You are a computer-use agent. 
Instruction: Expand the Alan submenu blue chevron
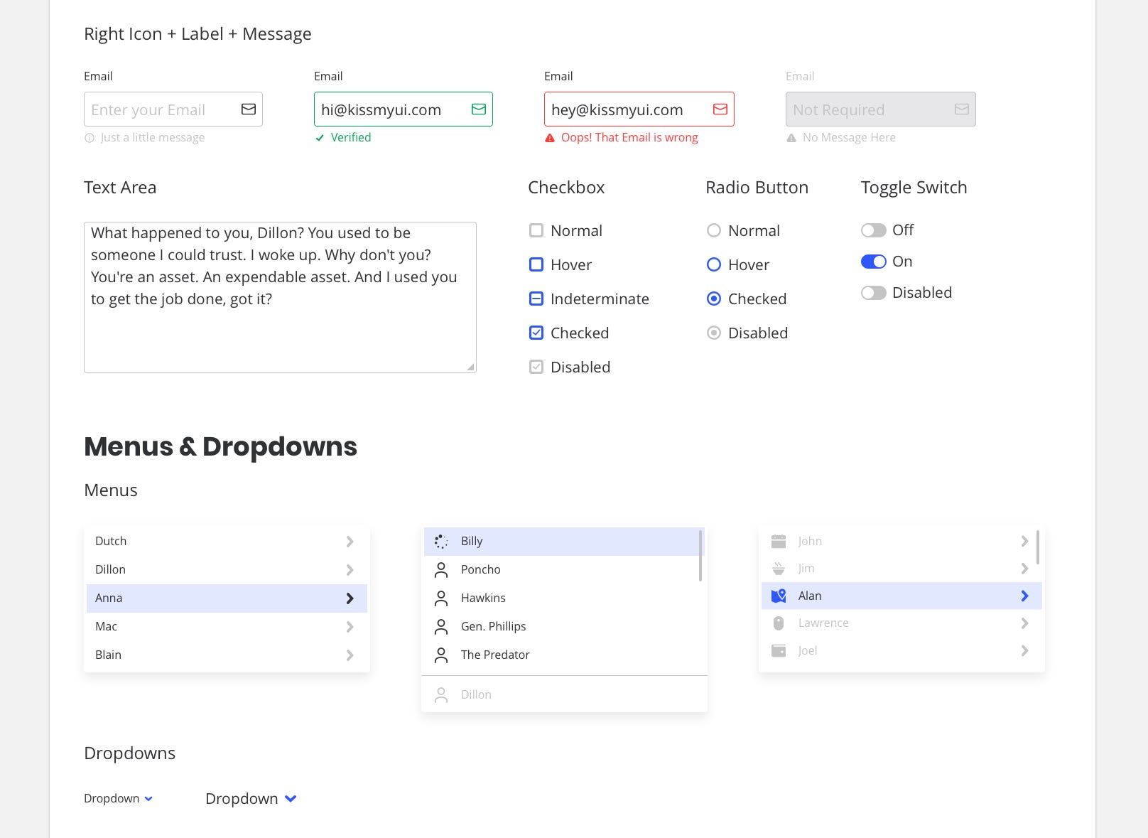pyautogui.click(x=1024, y=596)
